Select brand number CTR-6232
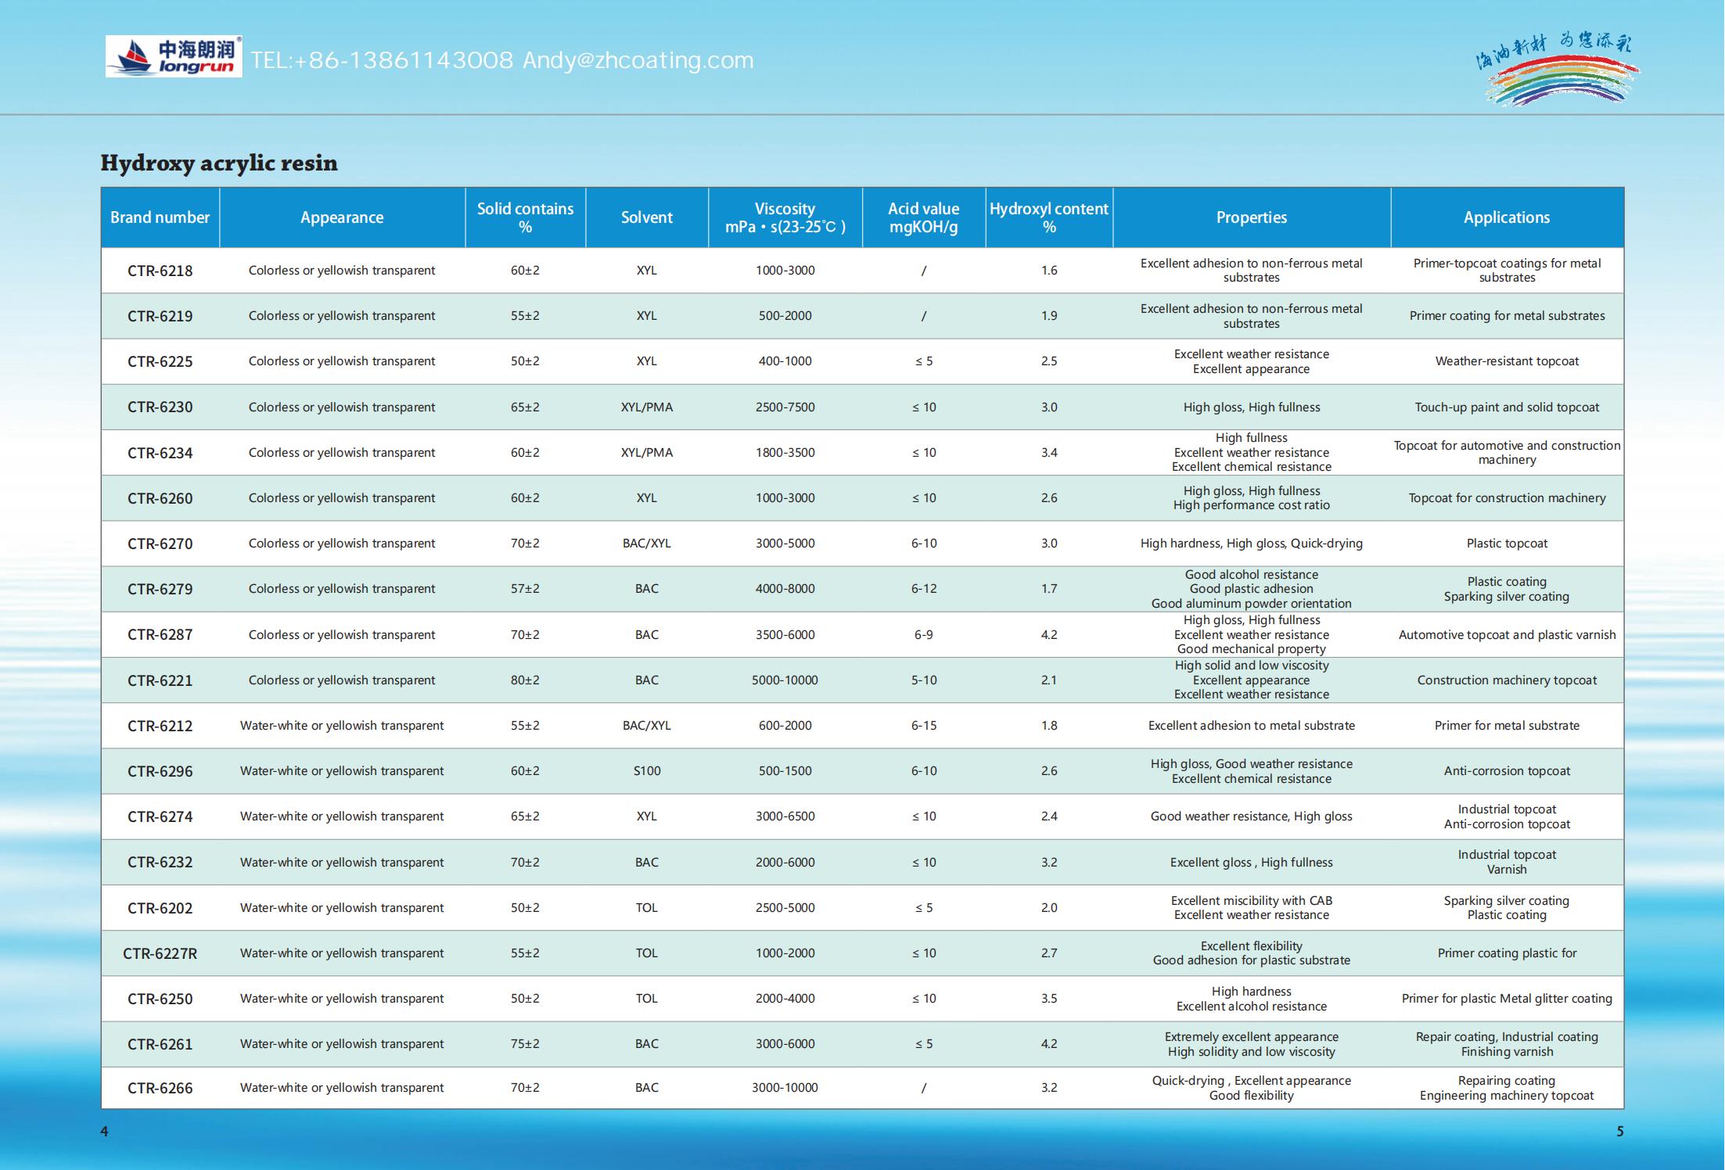 (x=160, y=862)
